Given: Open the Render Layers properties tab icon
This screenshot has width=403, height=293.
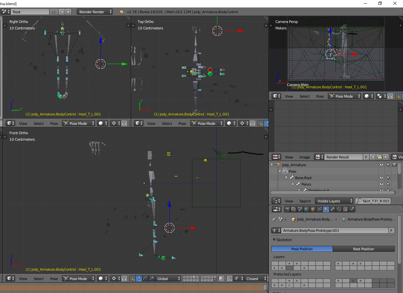Looking at the screenshot, I should pyautogui.click(x=294, y=209).
